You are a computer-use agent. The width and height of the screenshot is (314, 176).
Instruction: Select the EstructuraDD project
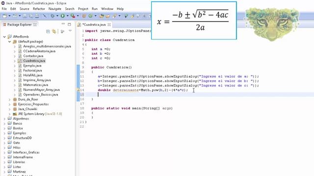coord(22,138)
